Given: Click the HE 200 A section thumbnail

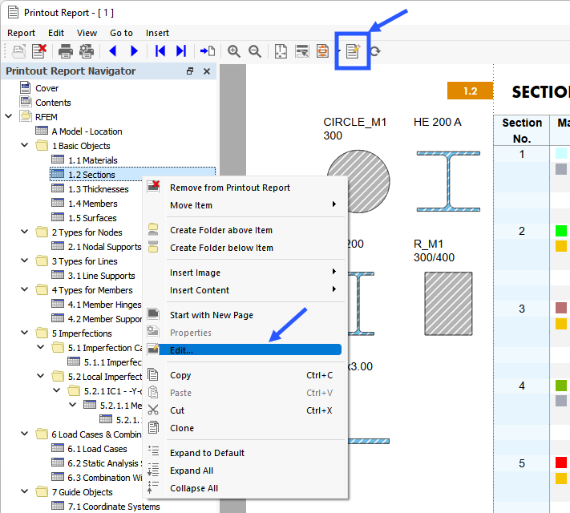Looking at the screenshot, I should (449, 181).
